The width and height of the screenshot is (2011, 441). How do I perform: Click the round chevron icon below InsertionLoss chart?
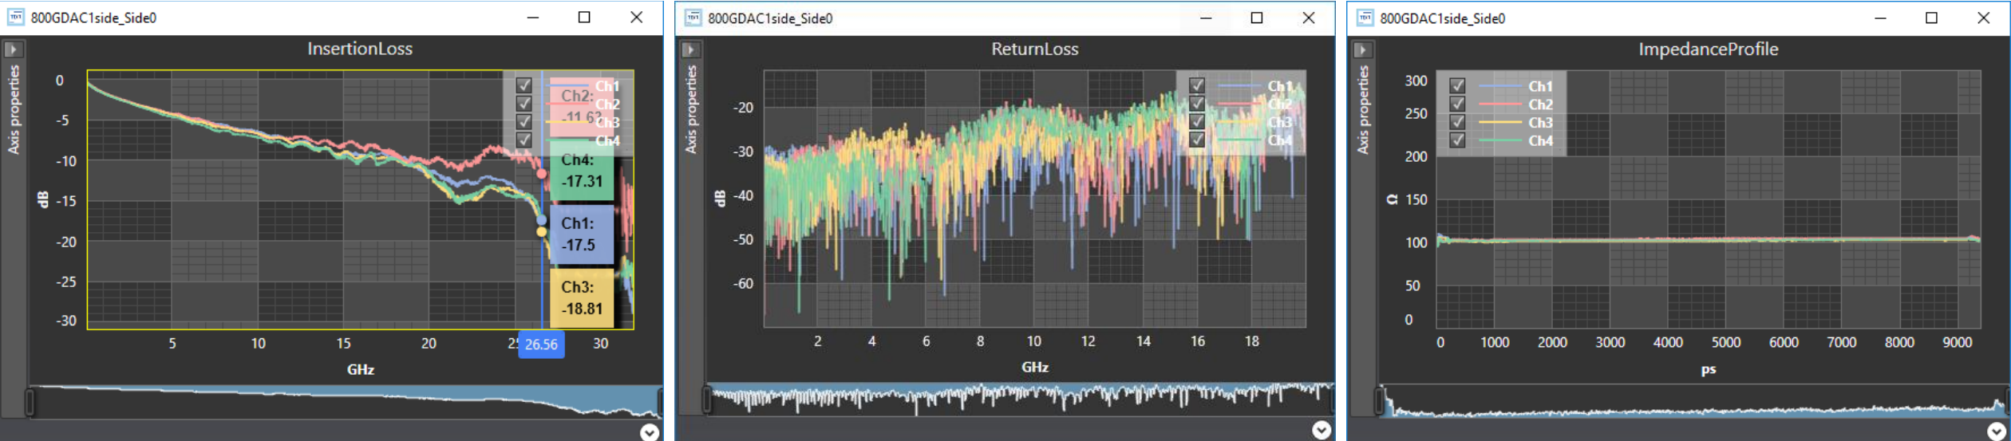[650, 432]
